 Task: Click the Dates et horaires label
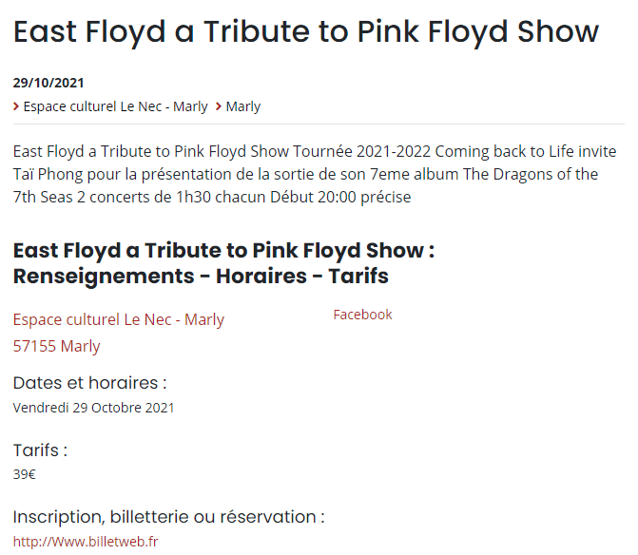coord(90,383)
